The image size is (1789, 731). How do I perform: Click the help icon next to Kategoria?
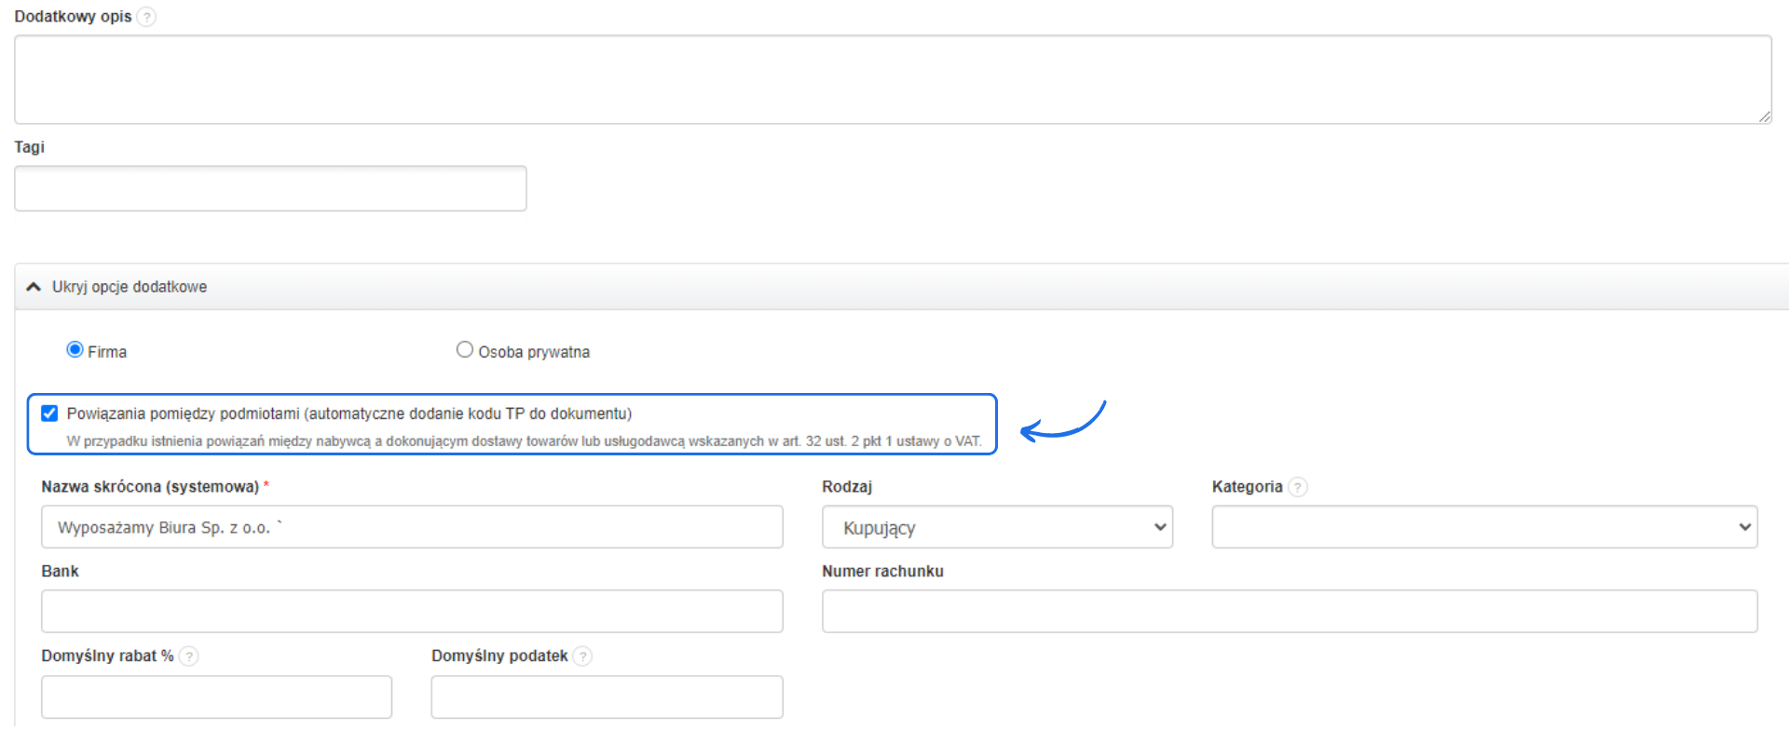(x=1297, y=487)
